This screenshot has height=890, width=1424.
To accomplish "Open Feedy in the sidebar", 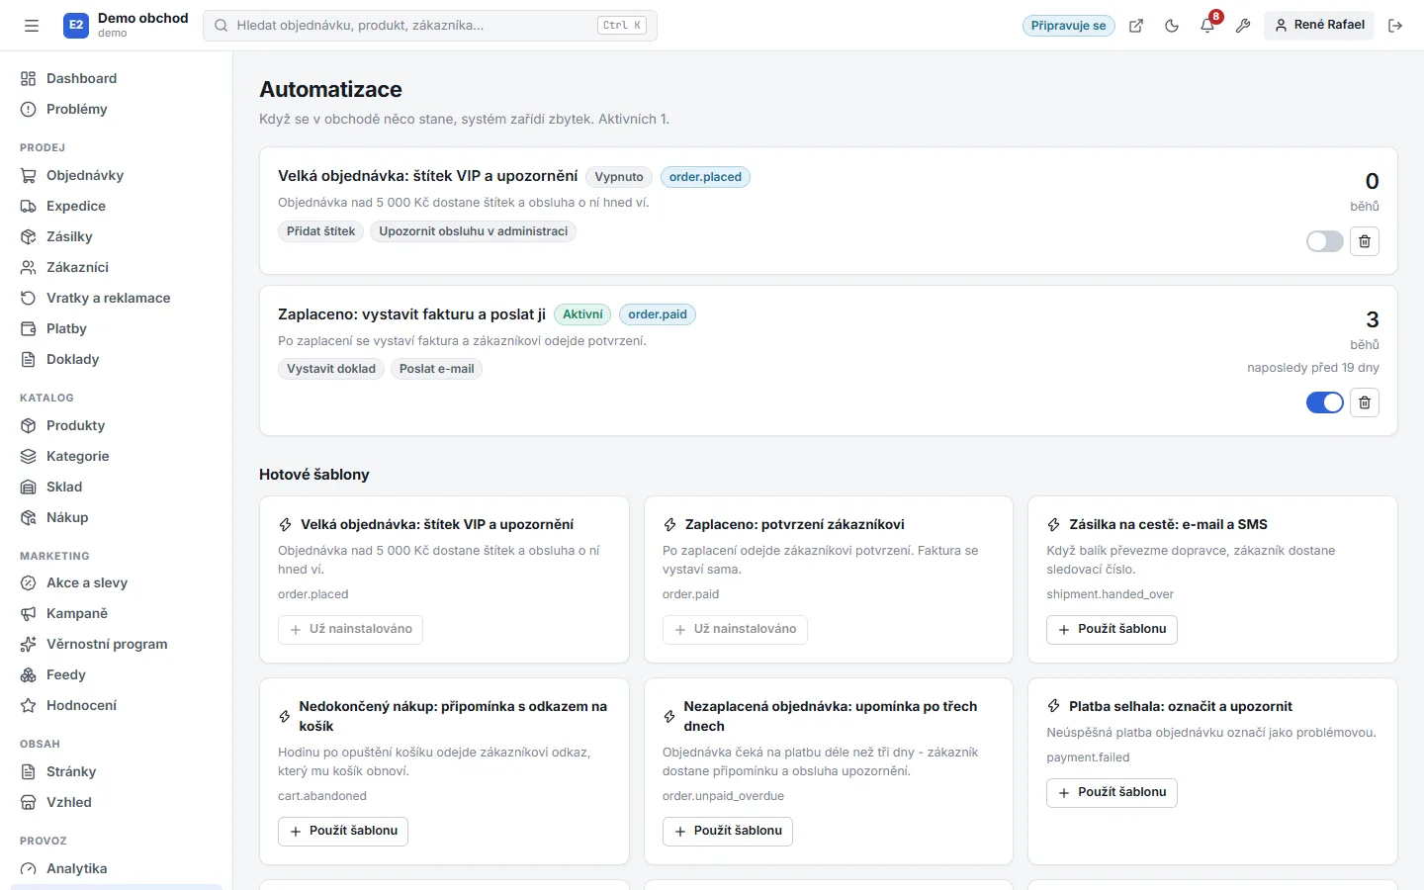I will [117, 674].
